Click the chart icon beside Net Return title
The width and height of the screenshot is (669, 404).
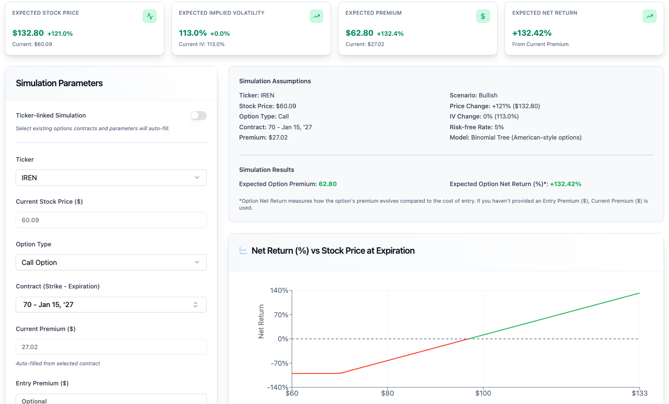pos(243,251)
